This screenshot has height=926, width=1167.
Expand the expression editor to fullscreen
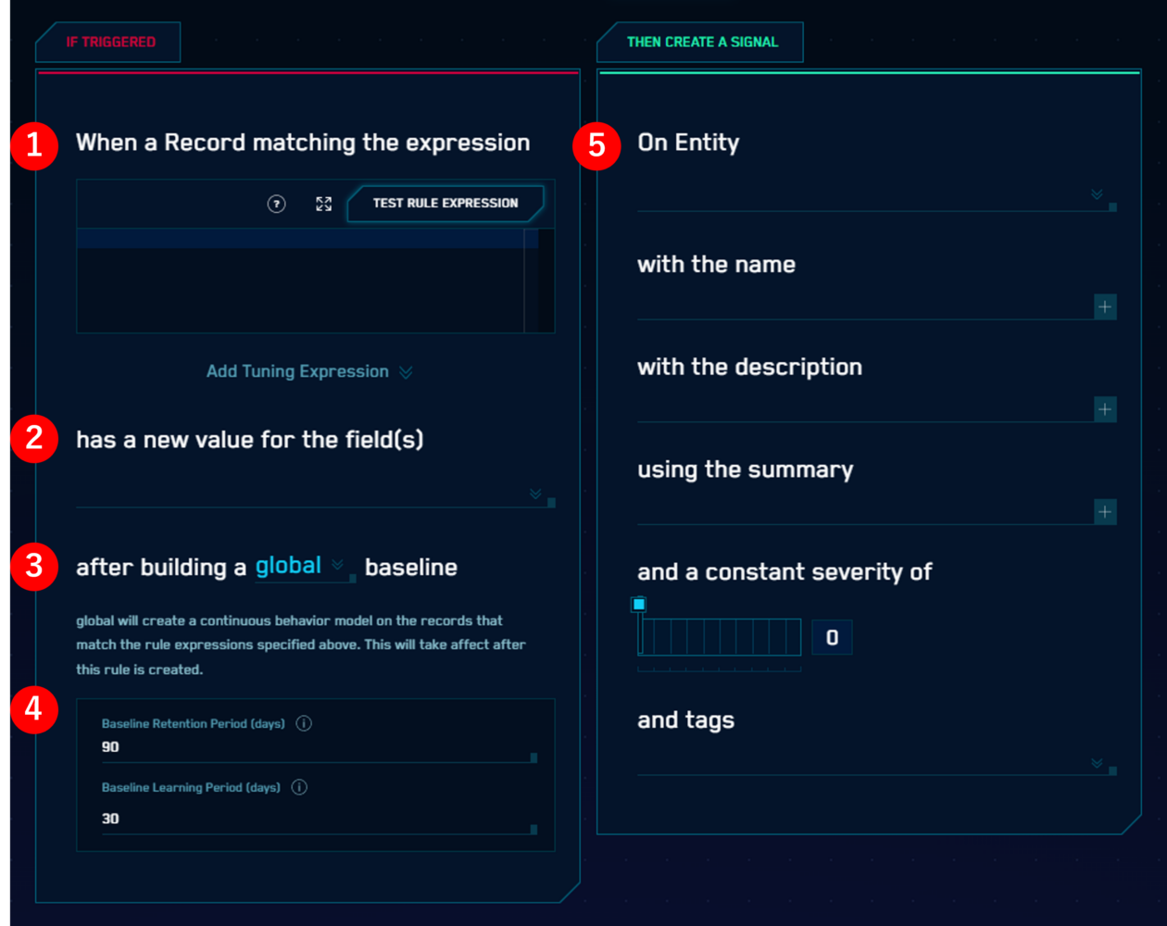(x=323, y=204)
